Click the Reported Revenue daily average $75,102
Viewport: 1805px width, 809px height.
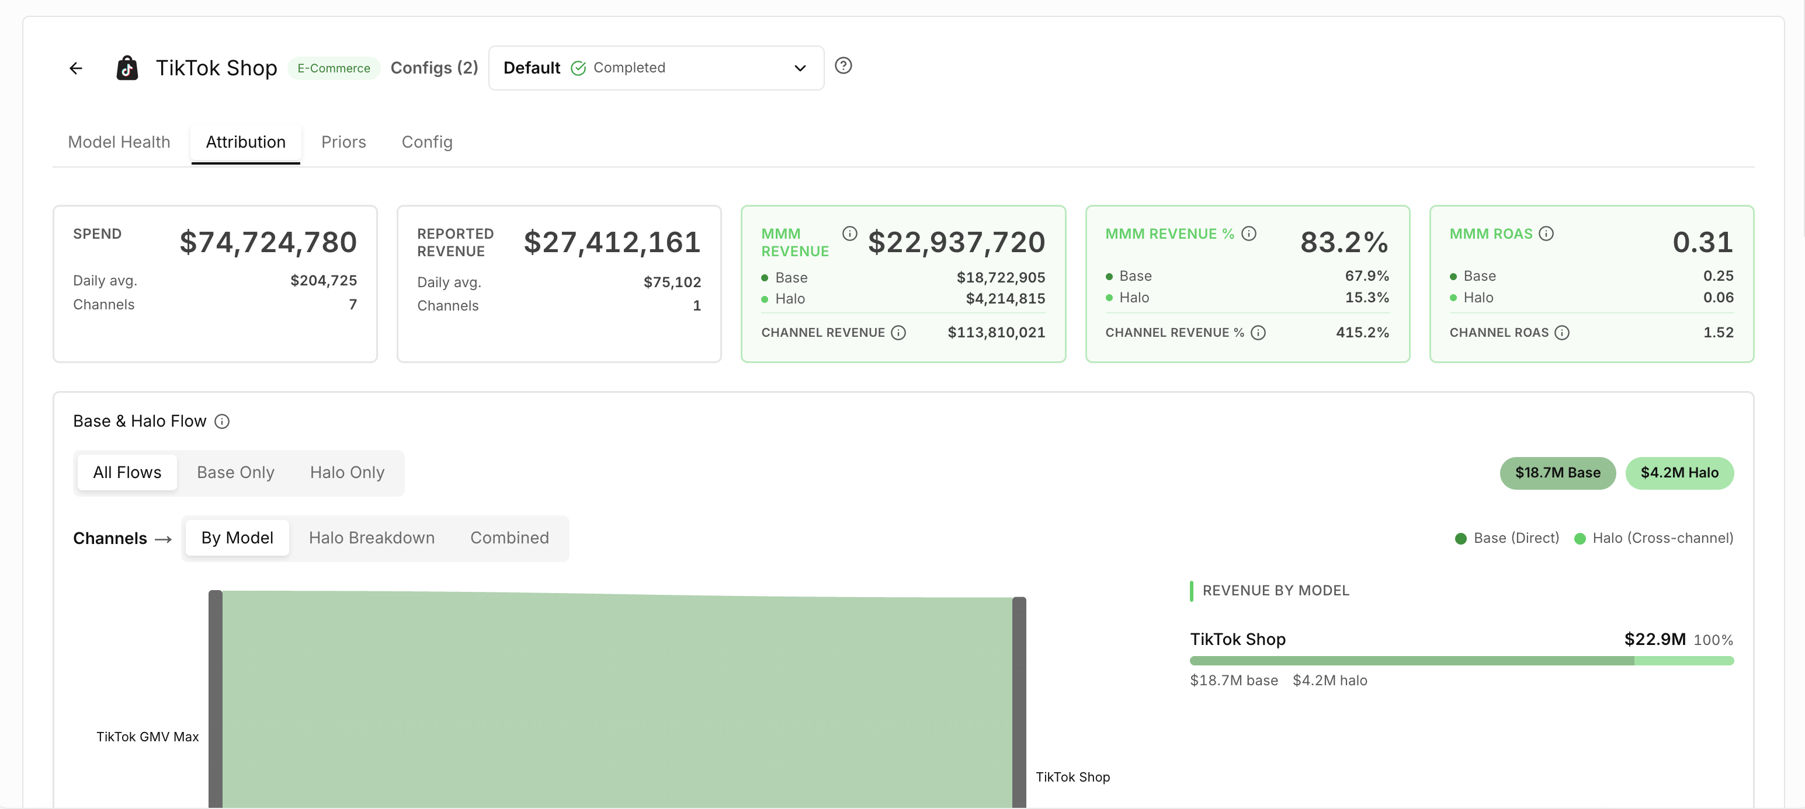point(673,283)
